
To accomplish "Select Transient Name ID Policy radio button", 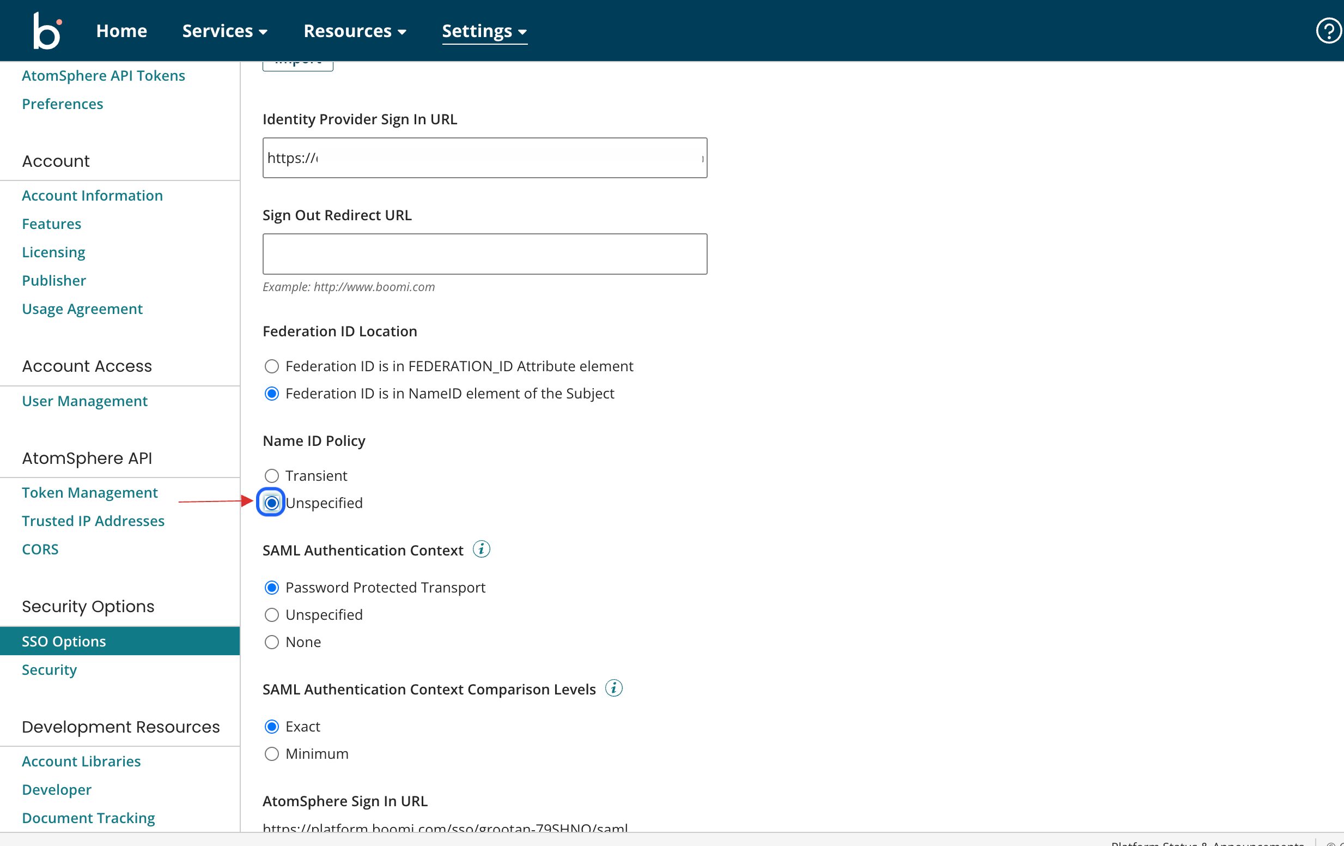I will (x=272, y=476).
